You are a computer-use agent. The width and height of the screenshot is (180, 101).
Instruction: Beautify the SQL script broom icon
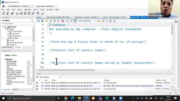coord(103,21)
